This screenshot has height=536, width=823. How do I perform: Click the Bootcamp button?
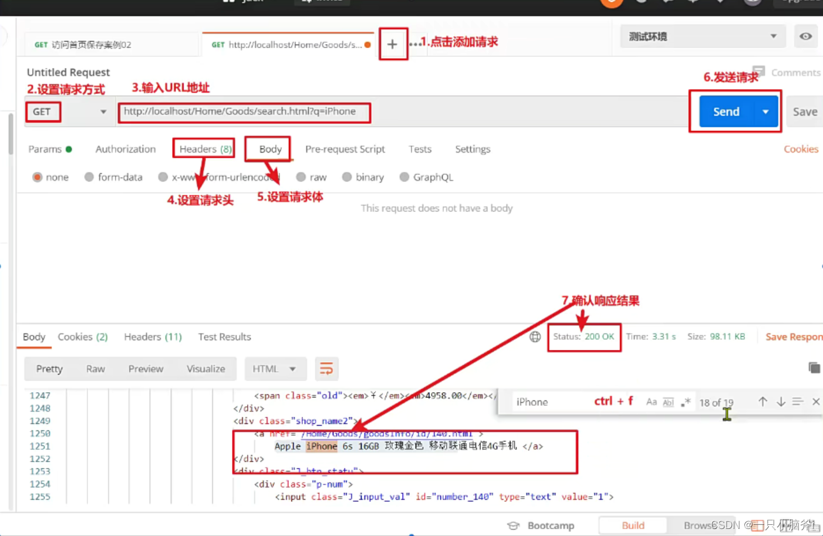(x=541, y=525)
